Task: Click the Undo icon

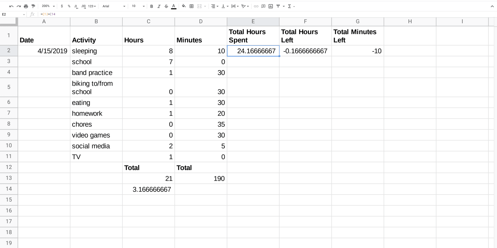Action: click(11, 6)
